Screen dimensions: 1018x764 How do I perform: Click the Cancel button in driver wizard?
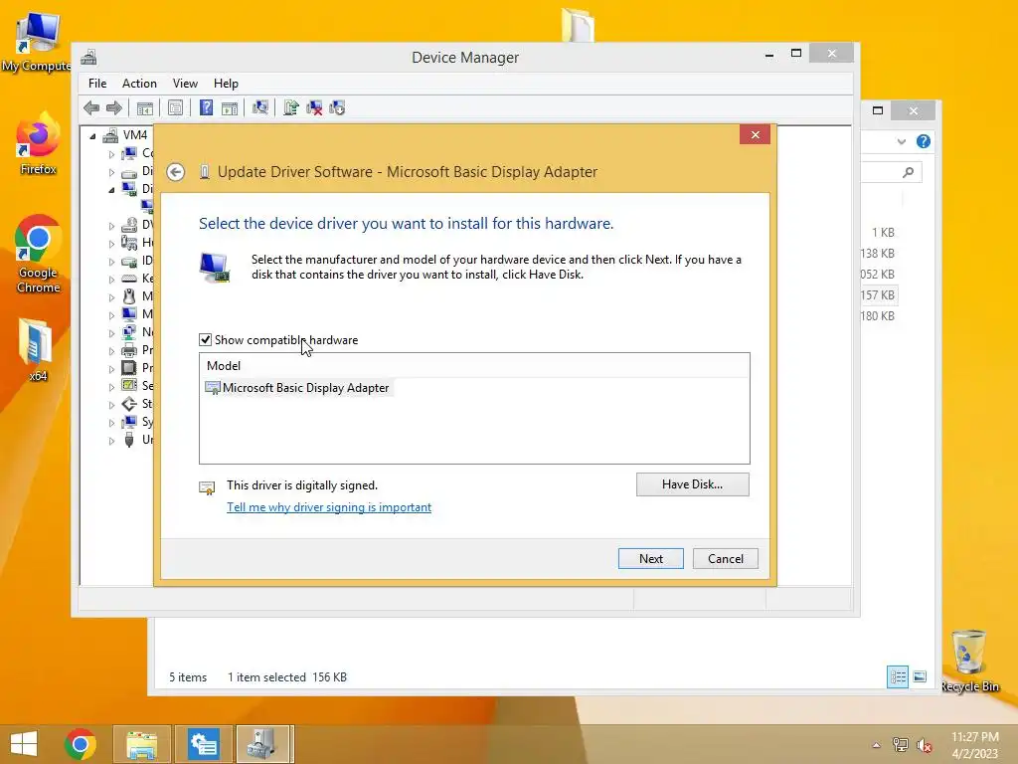[725, 559]
